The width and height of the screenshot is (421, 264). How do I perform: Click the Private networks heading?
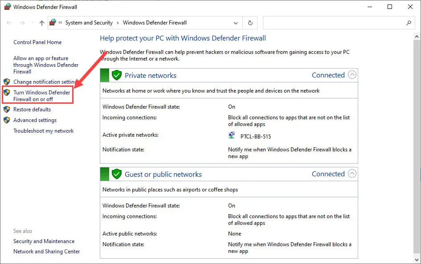click(x=151, y=75)
